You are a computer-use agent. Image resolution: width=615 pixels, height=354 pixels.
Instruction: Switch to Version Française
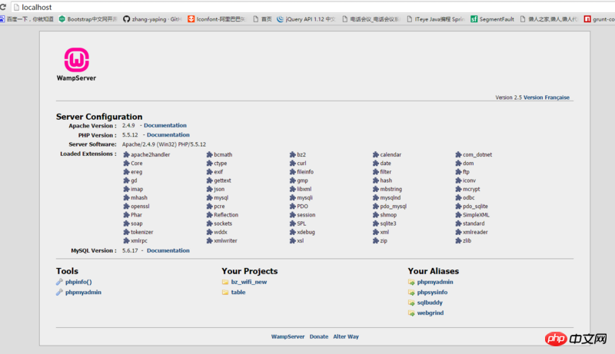pyautogui.click(x=547, y=98)
